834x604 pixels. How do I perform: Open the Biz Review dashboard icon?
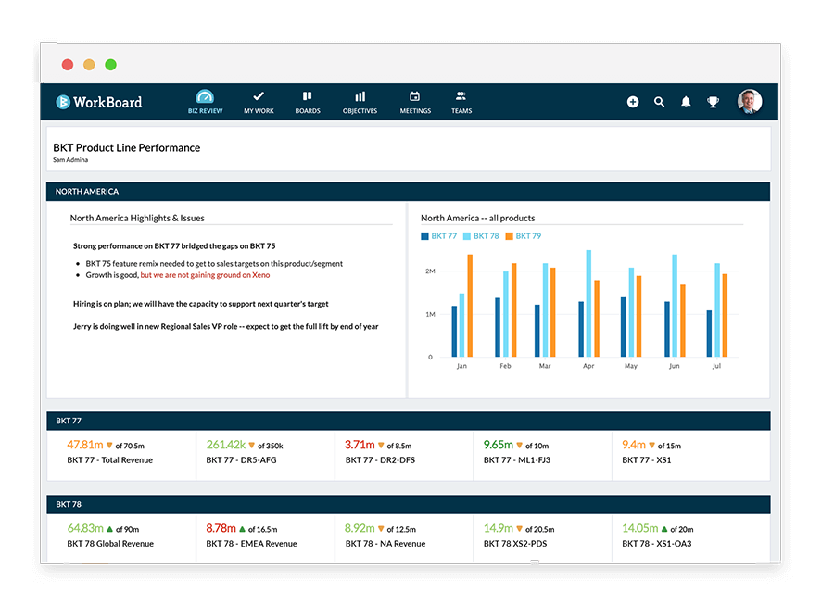(204, 96)
